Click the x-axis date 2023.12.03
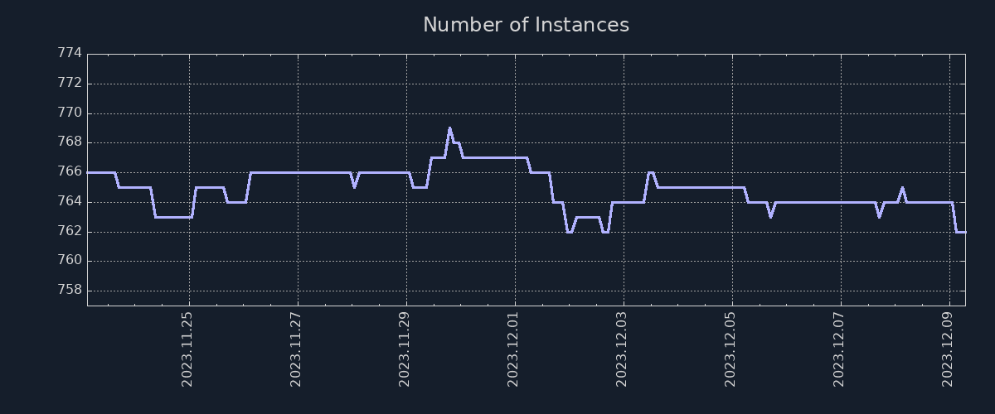 coord(622,349)
